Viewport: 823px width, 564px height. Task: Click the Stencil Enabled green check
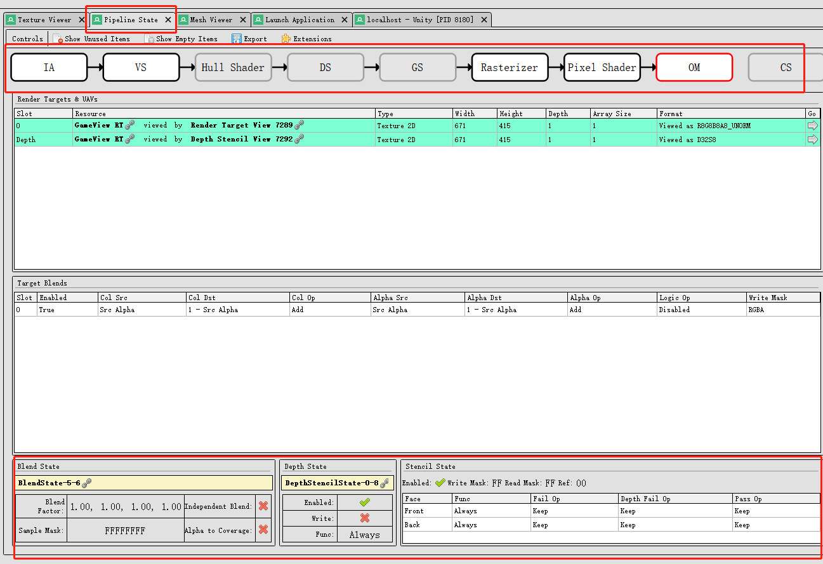(x=440, y=483)
